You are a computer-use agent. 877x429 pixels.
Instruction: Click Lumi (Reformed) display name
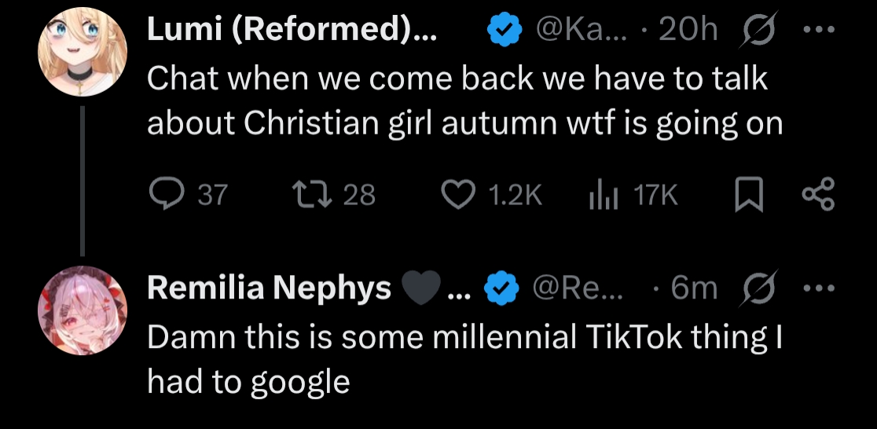point(292,30)
